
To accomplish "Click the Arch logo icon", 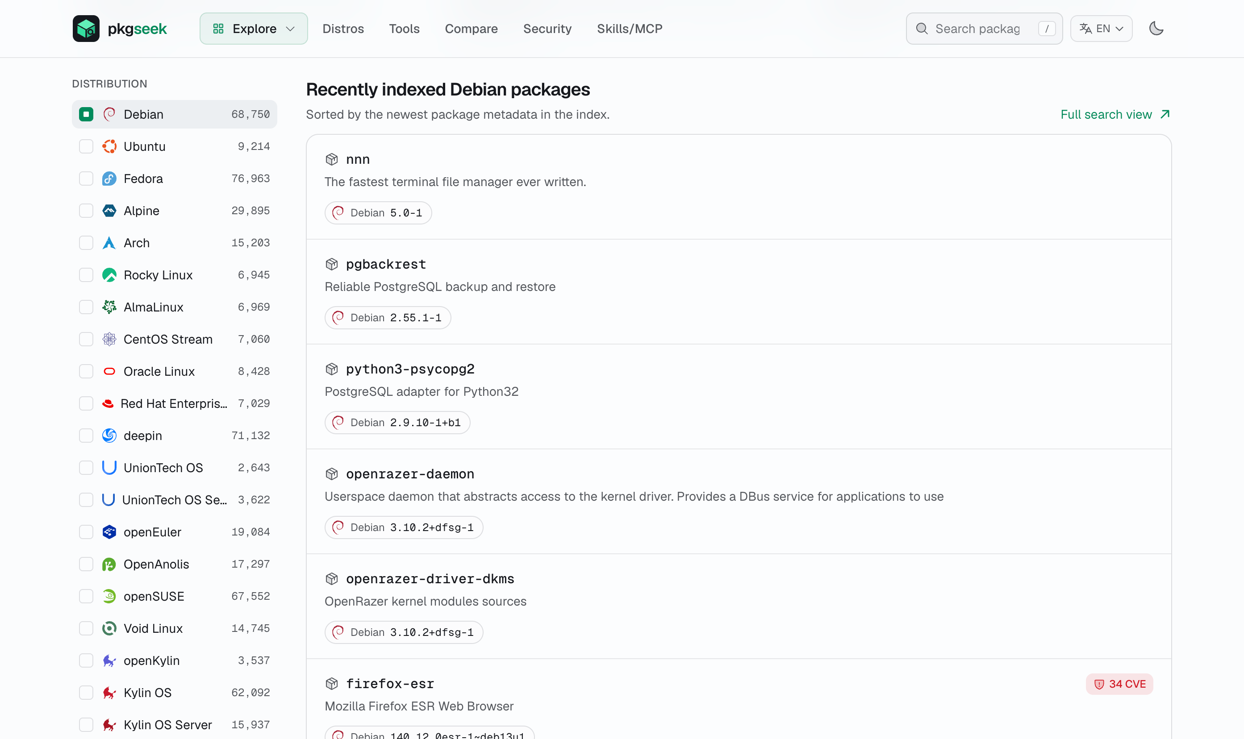I will tap(109, 242).
